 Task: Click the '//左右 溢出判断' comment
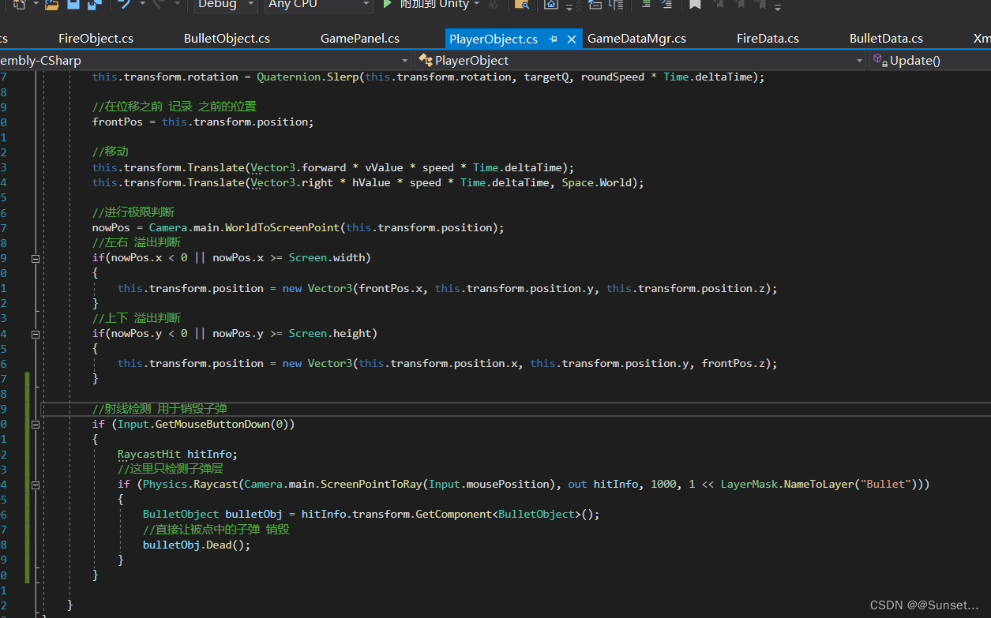click(137, 242)
